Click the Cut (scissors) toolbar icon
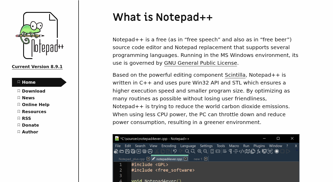 (157, 152)
